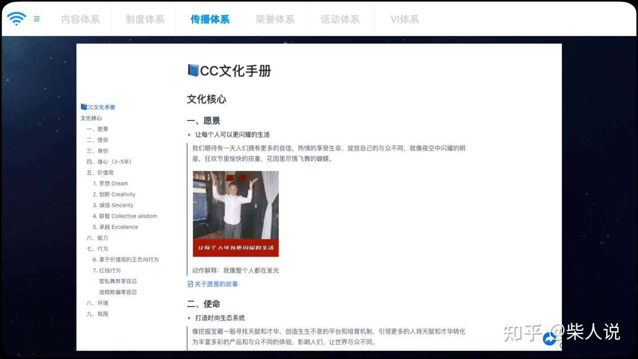The image size is (638, 359).
Task: Click the CC文化手册 link in the sidebar
Action: (100, 107)
